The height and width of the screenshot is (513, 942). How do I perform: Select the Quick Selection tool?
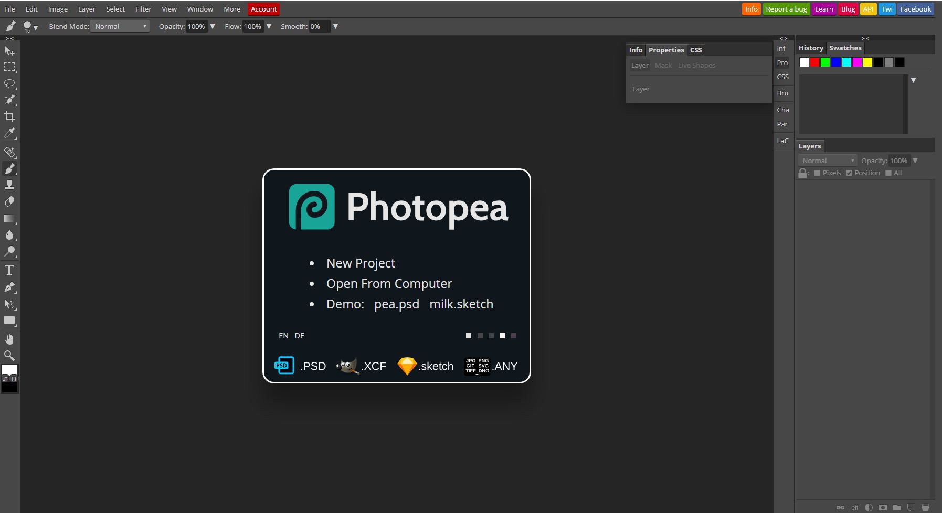point(9,100)
